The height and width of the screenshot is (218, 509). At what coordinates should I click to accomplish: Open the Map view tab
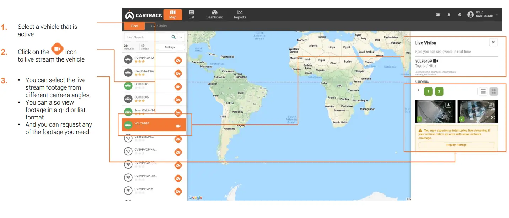(x=173, y=15)
